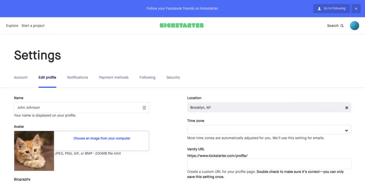This screenshot has width=365, height=181.
Task: Click Start a project link
Action: tap(33, 26)
